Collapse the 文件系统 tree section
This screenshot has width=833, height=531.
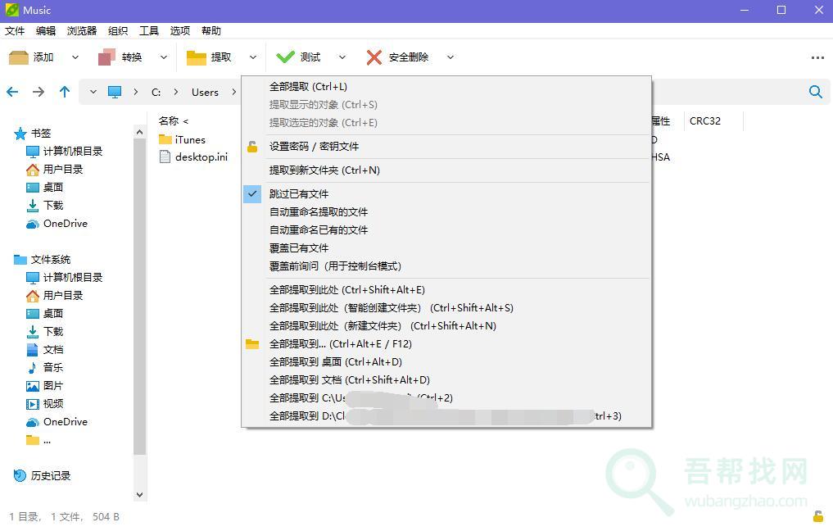(20, 260)
